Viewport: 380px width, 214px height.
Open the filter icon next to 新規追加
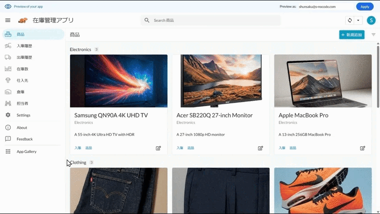tap(373, 35)
